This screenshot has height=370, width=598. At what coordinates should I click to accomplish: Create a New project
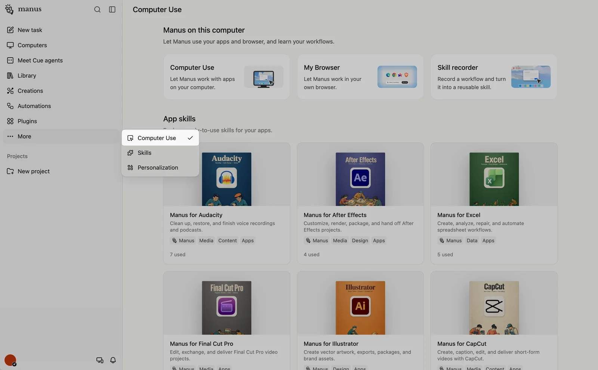coord(61,171)
